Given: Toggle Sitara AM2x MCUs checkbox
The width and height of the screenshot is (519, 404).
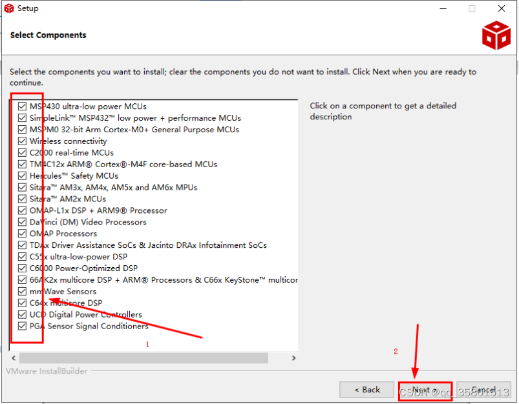Looking at the screenshot, I should click(22, 199).
